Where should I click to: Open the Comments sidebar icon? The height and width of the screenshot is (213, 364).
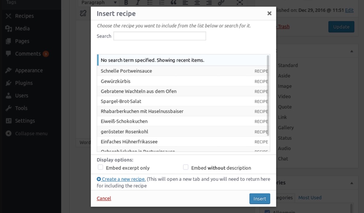(9, 54)
